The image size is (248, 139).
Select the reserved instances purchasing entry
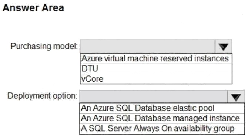156,59
